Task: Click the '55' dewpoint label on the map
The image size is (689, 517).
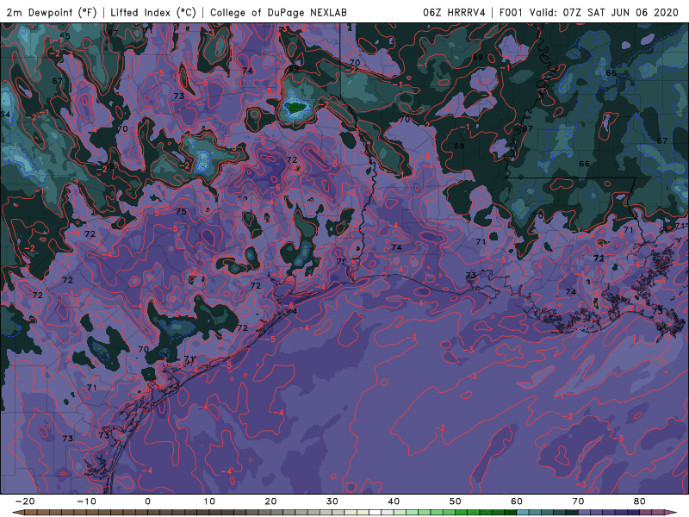Action: click(x=65, y=36)
